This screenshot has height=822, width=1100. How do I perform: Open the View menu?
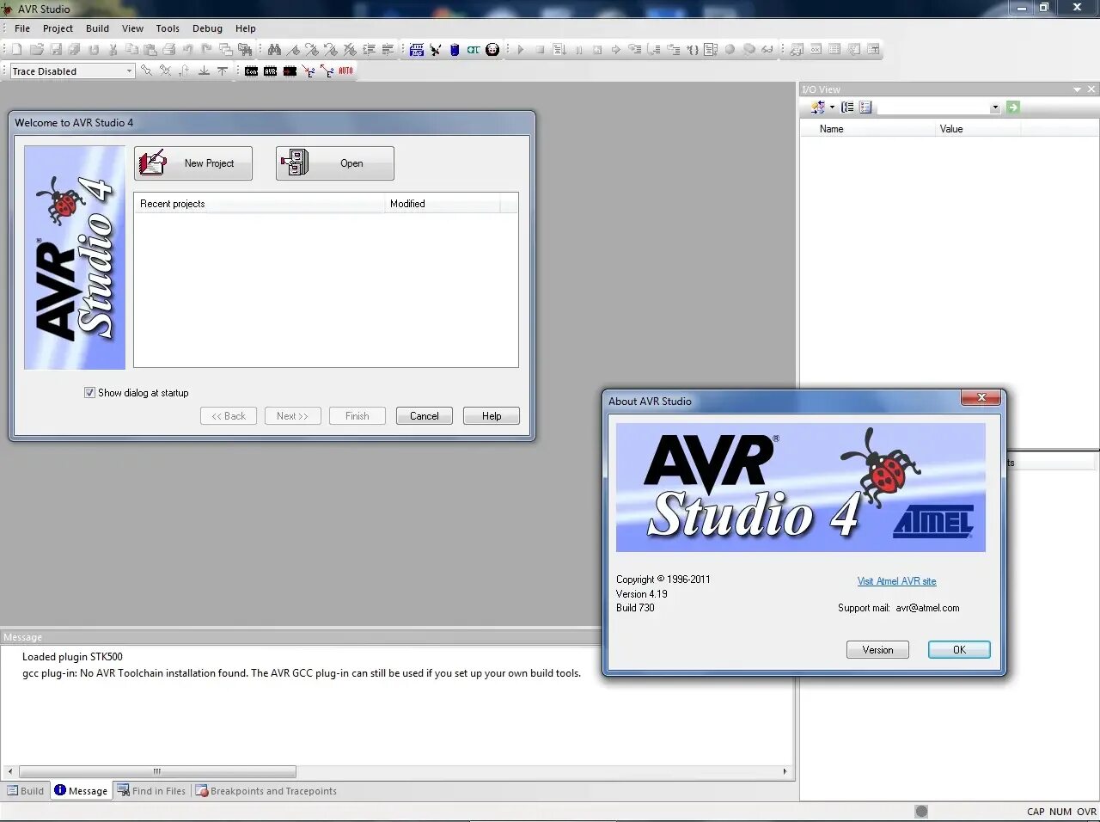(x=133, y=28)
